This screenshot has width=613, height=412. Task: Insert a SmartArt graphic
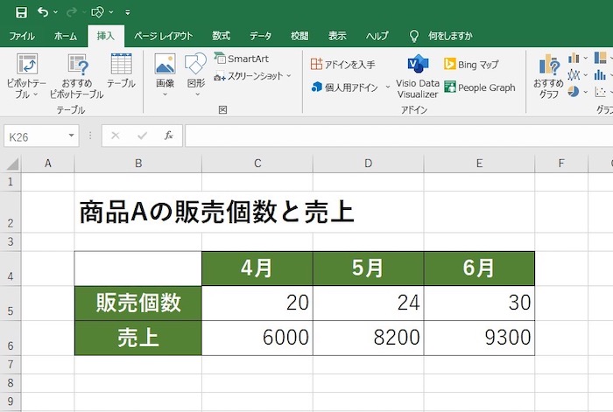[x=242, y=59]
